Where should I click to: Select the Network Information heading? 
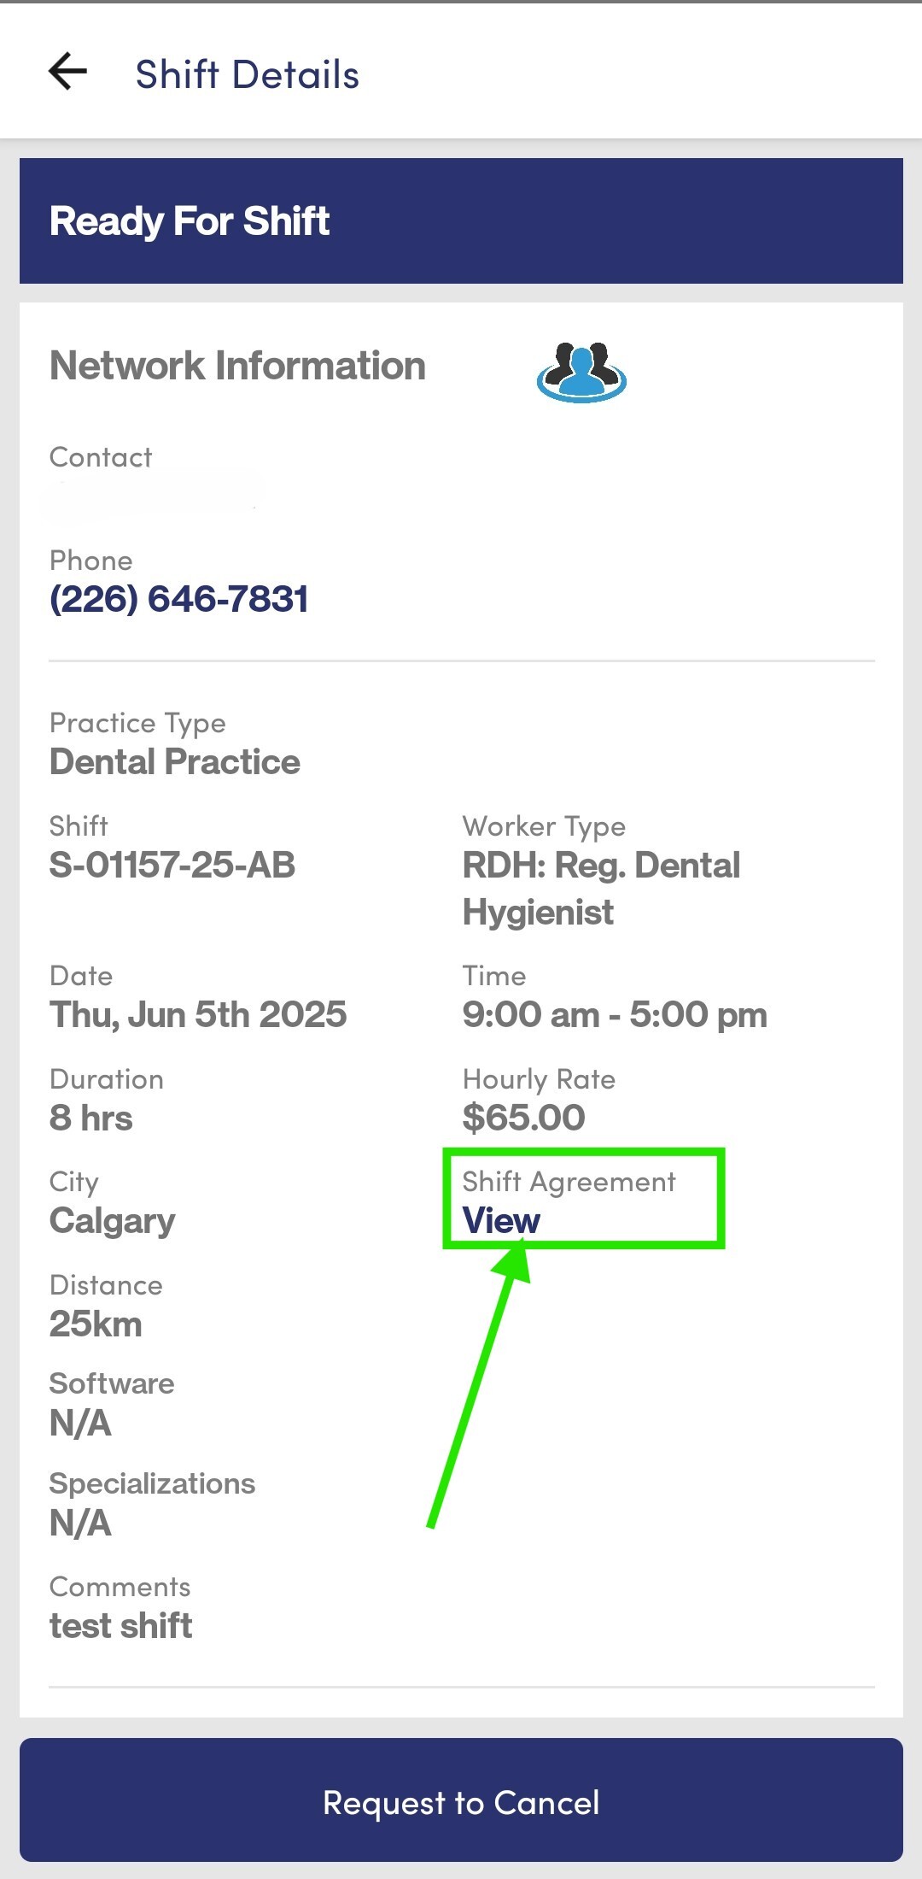pos(237,366)
